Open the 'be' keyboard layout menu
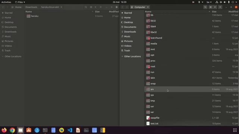239x134 pixels. (x=209, y=2)
